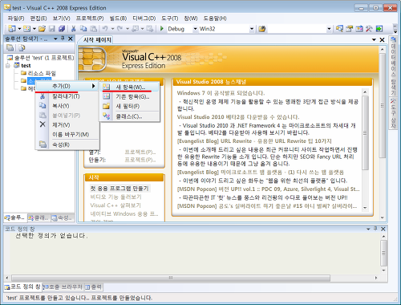Toggle the 코드 정의 창 auto-hide pin

point(375,229)
